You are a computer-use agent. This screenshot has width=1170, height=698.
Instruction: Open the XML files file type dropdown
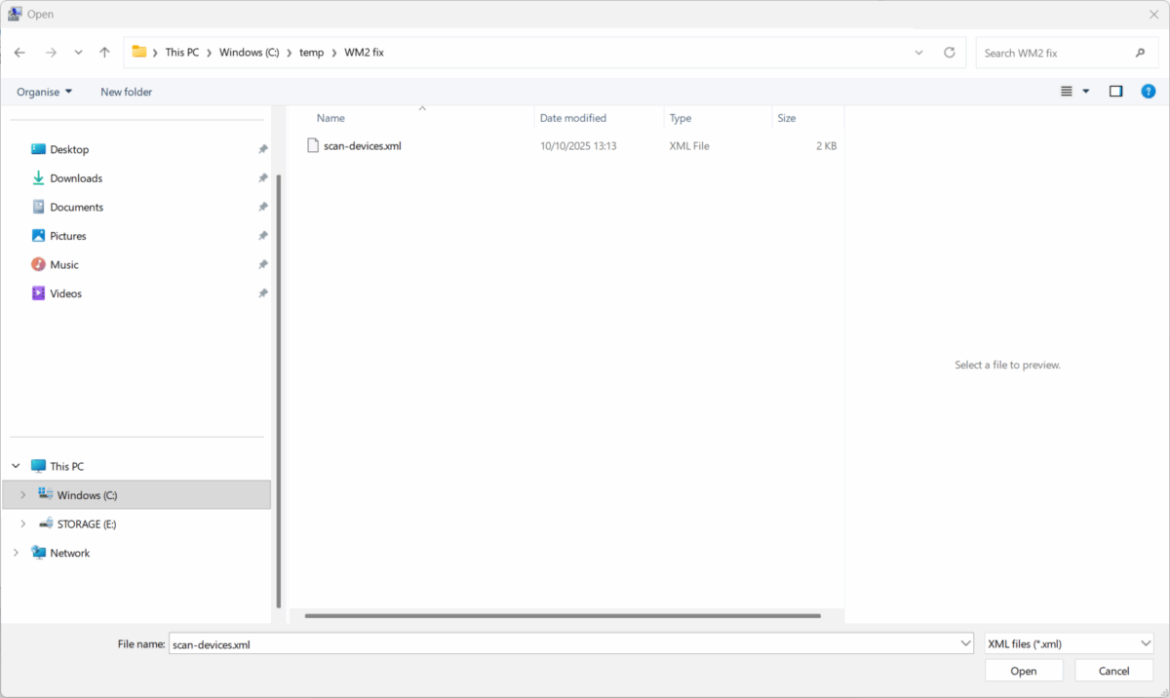coord(1068,642)
